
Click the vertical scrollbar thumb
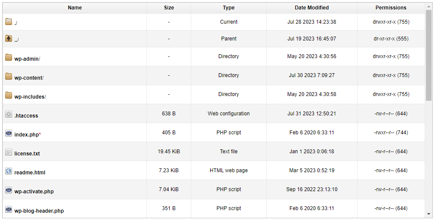click(x=429, y=55)
